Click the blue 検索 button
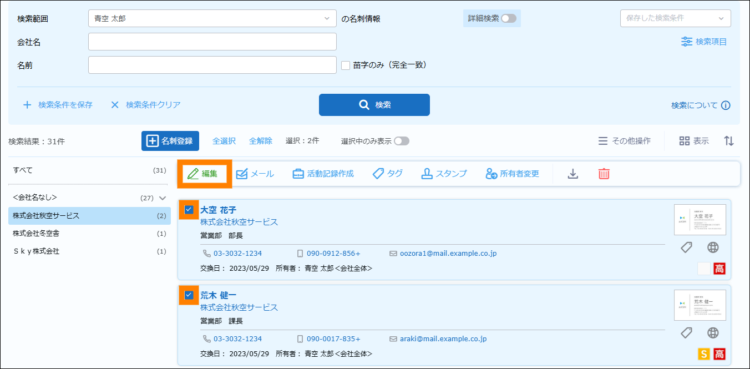 click(374, 105)
